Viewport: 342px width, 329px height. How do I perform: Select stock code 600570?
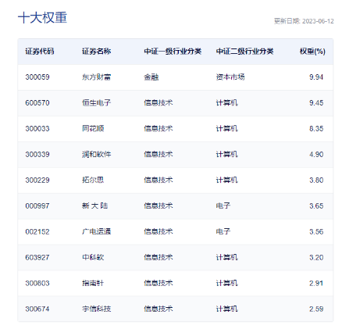pos(37,103)
